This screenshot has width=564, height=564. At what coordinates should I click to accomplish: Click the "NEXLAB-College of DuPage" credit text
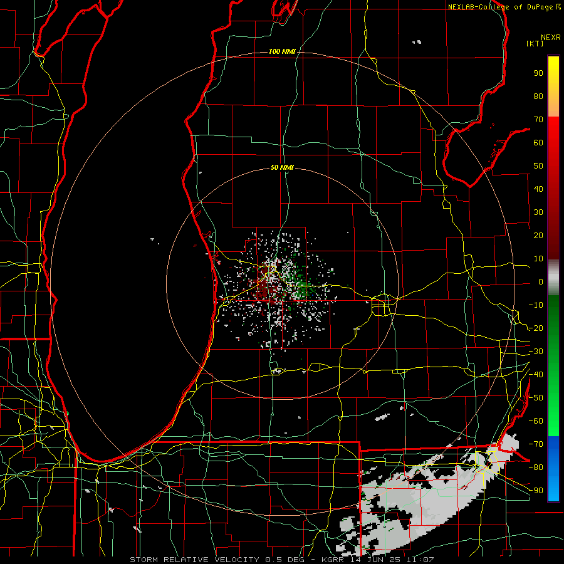[x=501, y=7]
